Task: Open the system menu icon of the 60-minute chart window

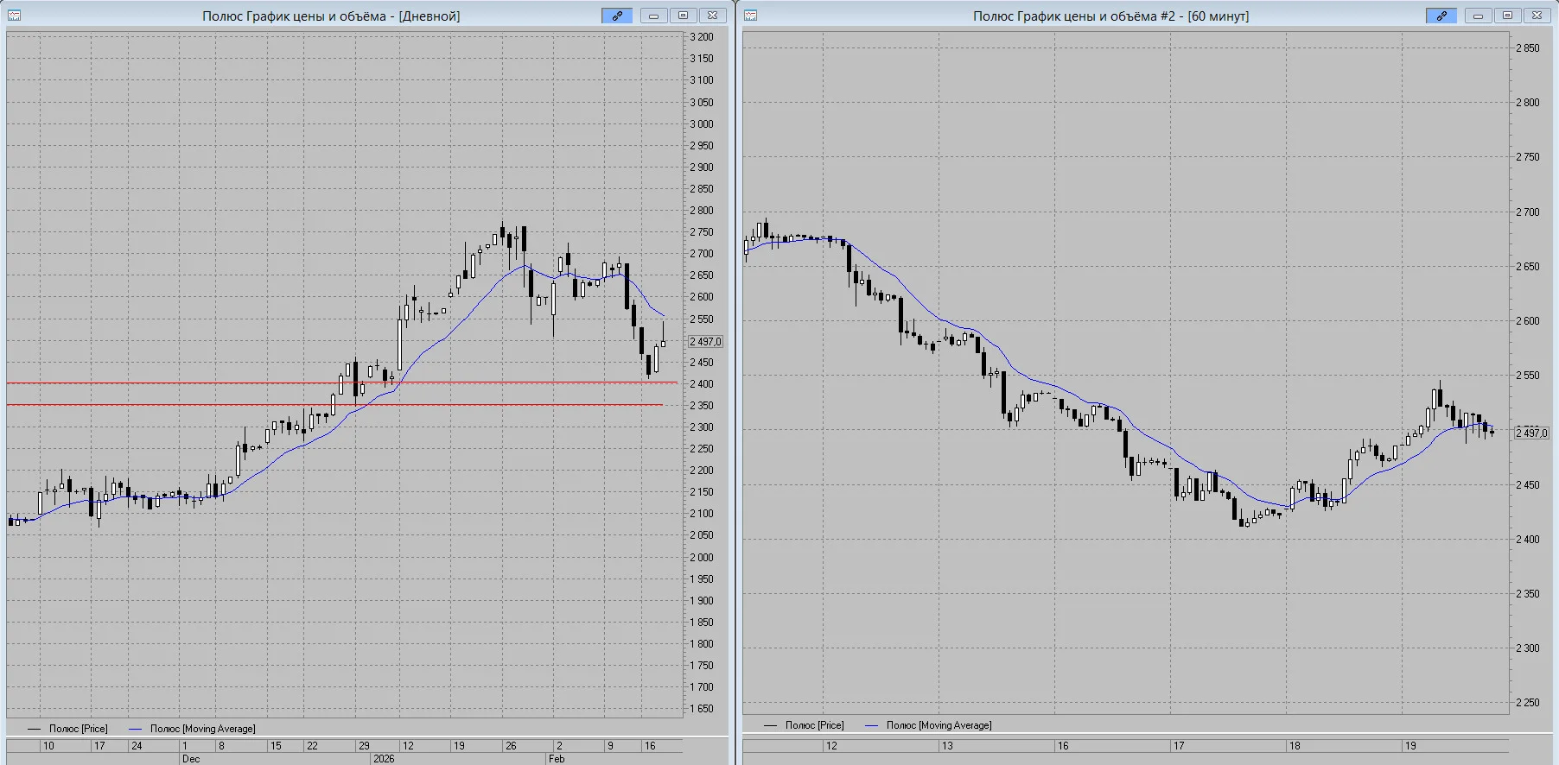Action: (x=750, y=16)
